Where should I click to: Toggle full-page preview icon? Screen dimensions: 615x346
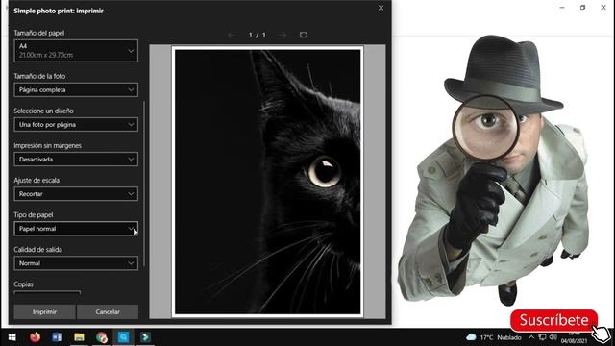(304, 35)
